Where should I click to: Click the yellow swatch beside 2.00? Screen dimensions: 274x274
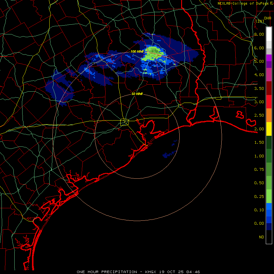269,129
